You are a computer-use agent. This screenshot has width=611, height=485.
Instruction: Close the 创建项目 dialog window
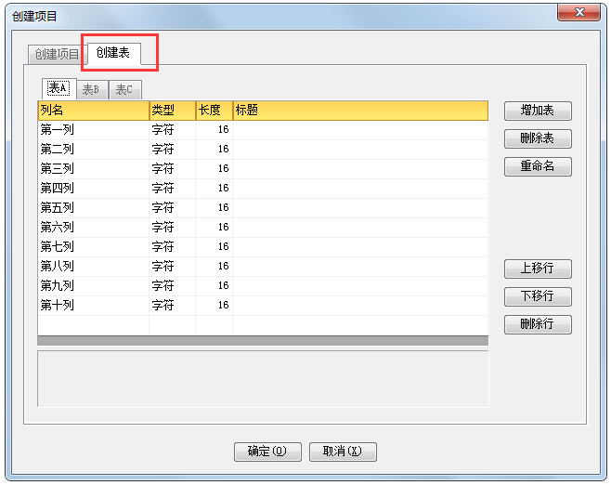pos(578,12)
